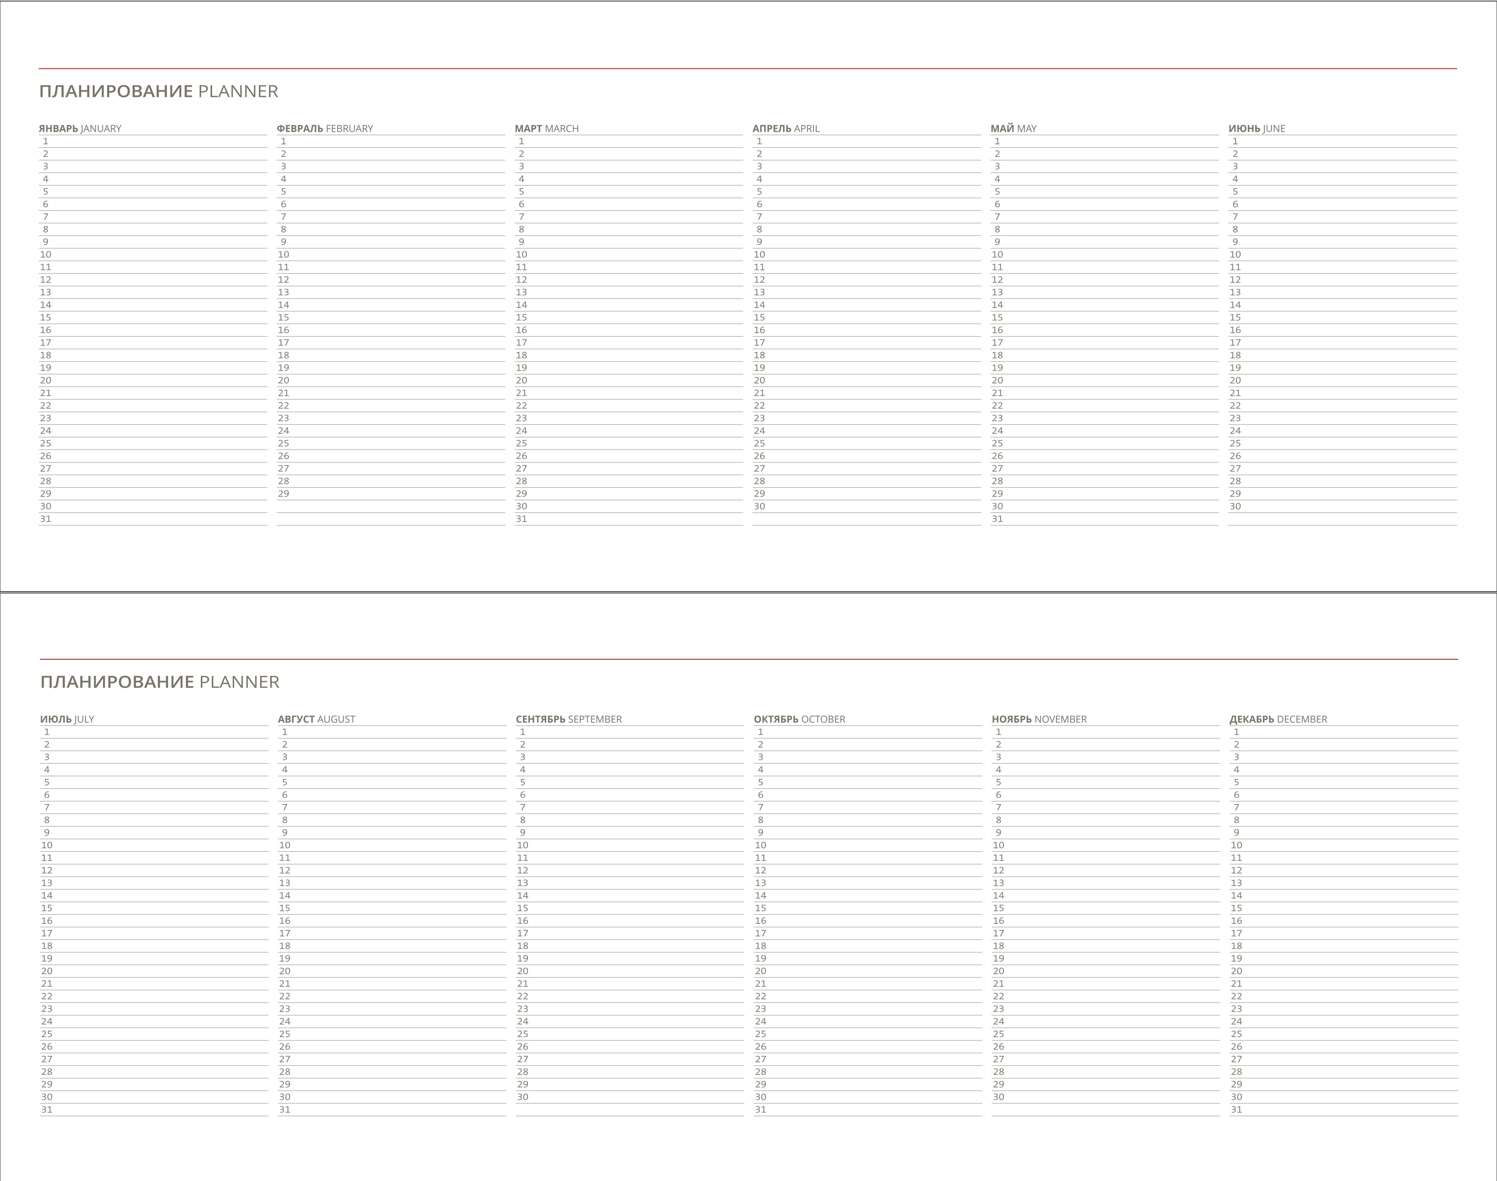Select day 8 row in March
This screenshot has width=1497, height=1181.
click(x=629, y=230)
